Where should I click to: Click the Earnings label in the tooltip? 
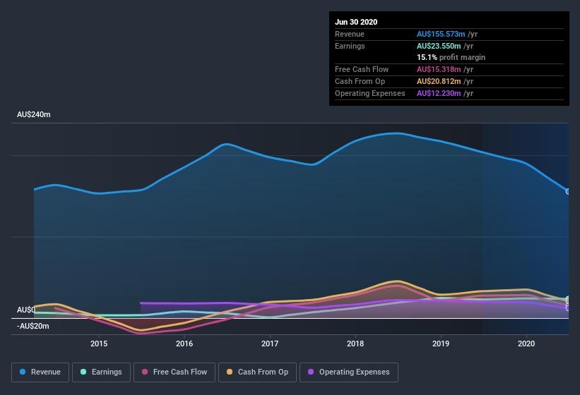click(350, 46)
